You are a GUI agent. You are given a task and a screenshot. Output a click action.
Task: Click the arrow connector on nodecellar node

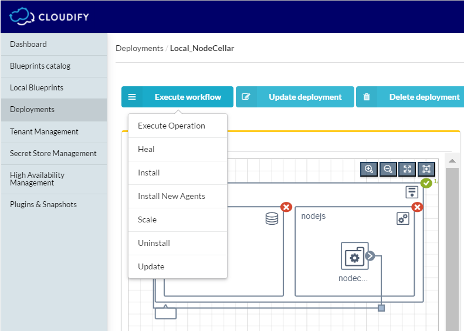[x=370, y=256]
